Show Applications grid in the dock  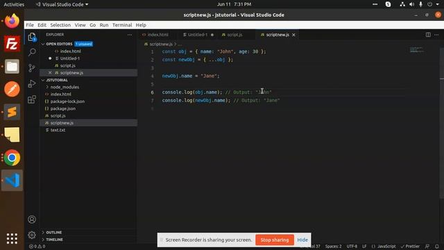[x=12, y=238]
